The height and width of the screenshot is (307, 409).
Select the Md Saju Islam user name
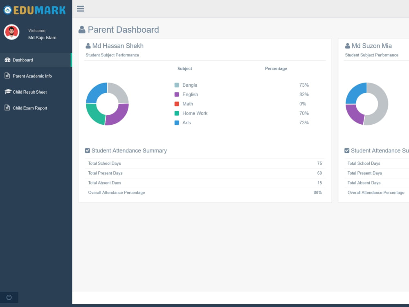(42, 38)
